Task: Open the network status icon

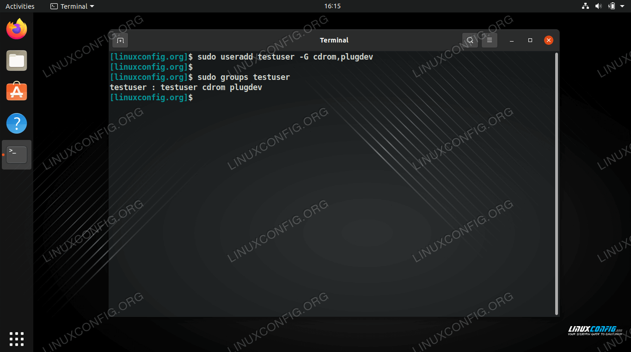Action: point(585,6)
